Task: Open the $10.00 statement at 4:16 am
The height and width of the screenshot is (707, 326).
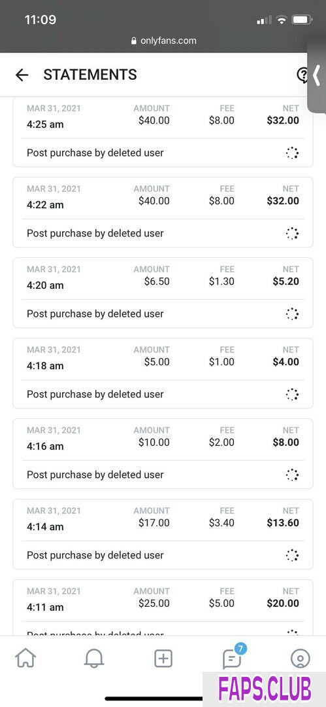Action: pos(163,454)
